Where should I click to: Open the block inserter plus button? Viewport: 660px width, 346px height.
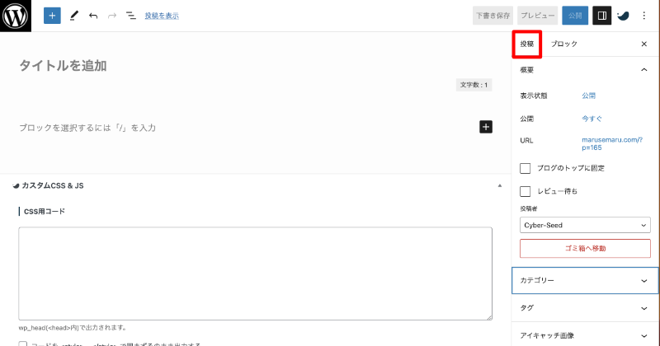[52, 16]
